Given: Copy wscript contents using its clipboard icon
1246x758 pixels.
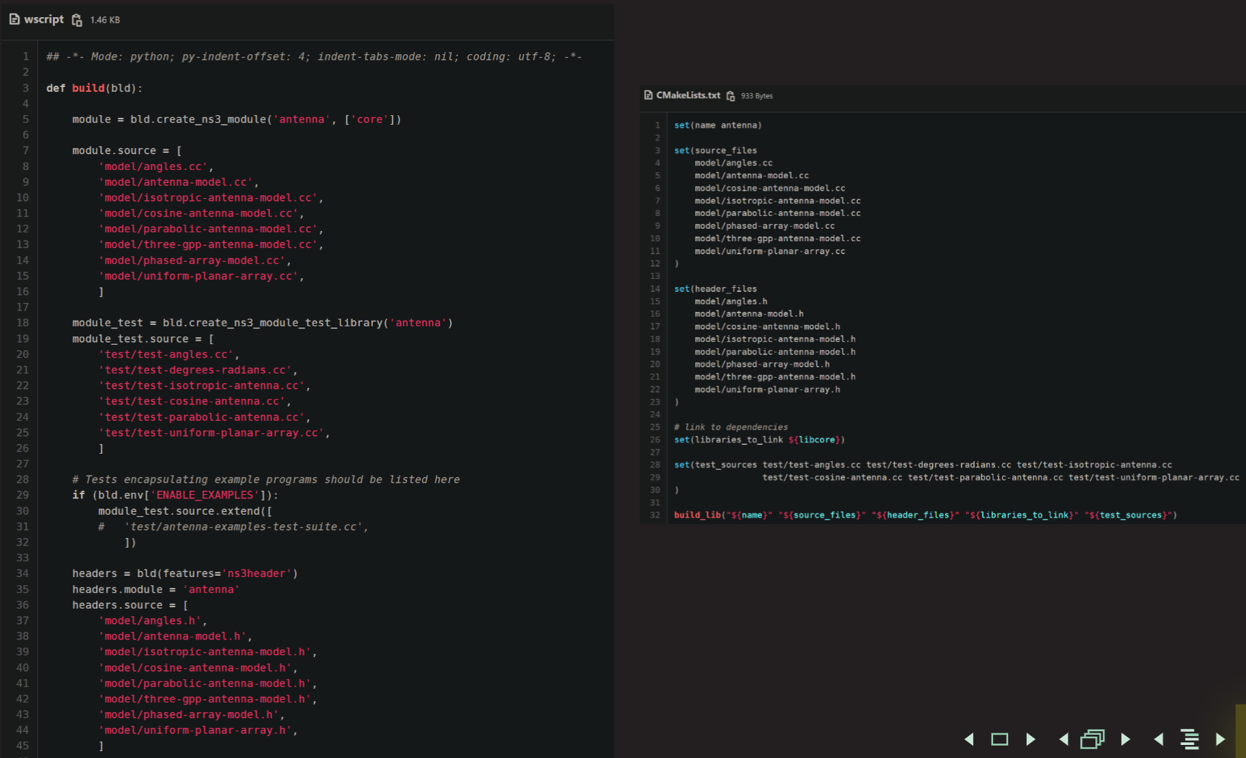Looking at the screenshot, I should (77, 20).
